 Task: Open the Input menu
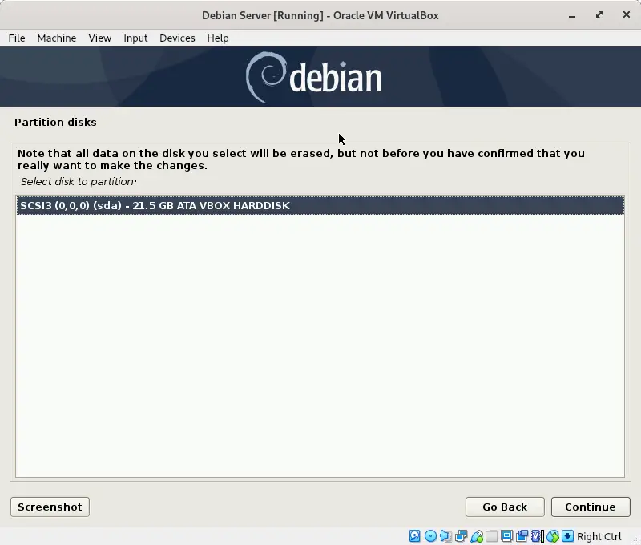135,38
